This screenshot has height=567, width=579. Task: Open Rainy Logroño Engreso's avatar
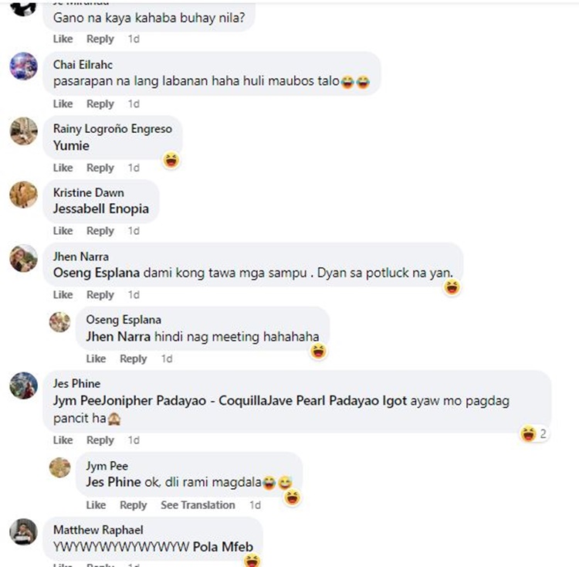tap(23, 131)
